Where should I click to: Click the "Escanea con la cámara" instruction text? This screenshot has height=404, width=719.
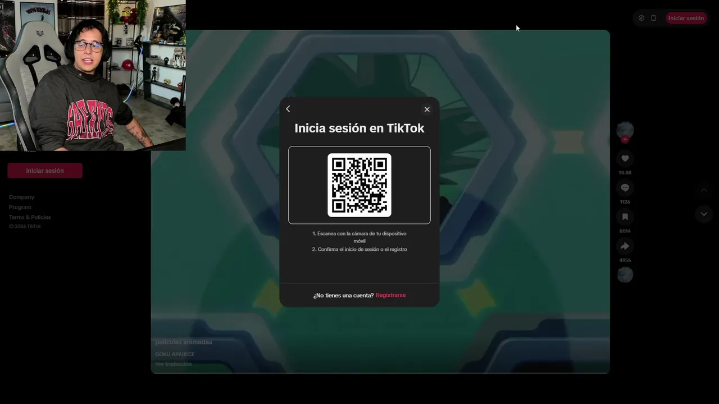coord(359,237)
